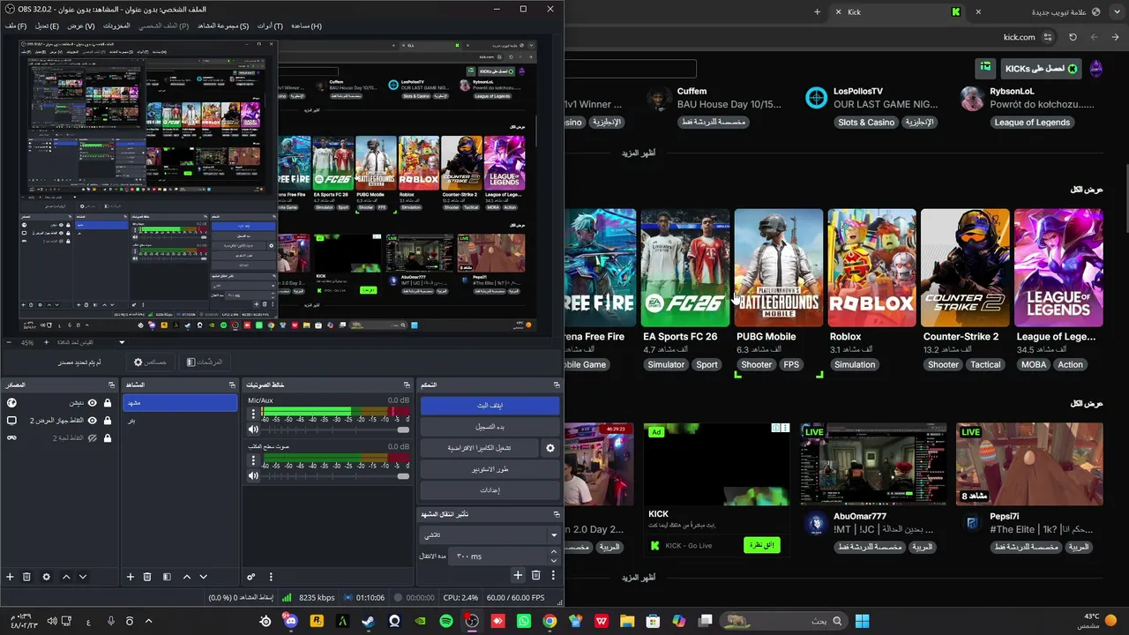
Task: Open the OBS File menu (F)
Action: 16,26
